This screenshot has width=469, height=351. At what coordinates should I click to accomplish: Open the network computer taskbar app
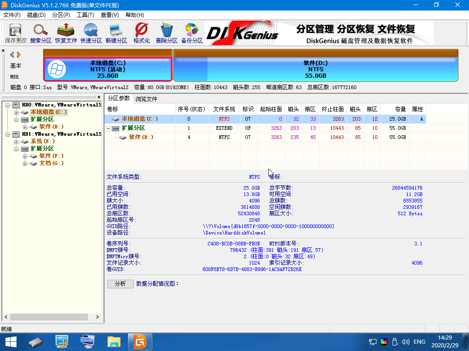[x=62, y=342]
